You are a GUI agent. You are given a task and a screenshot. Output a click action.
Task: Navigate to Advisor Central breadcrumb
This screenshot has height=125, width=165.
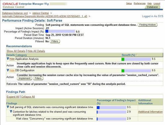41,13
